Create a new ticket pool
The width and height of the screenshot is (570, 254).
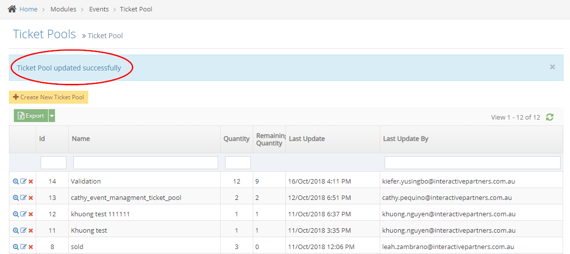[49, 97]
